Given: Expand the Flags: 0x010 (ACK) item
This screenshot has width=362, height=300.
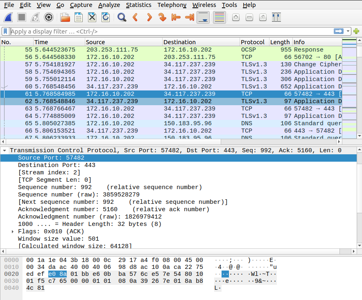Looking at the screenshot, I should [x=13, y=232].
